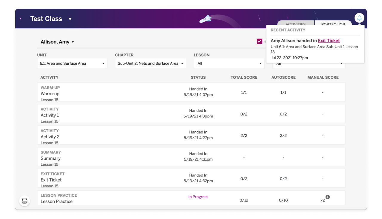382x219 pixels.
Task: Open the notifications bell icon
Action: 359,18
